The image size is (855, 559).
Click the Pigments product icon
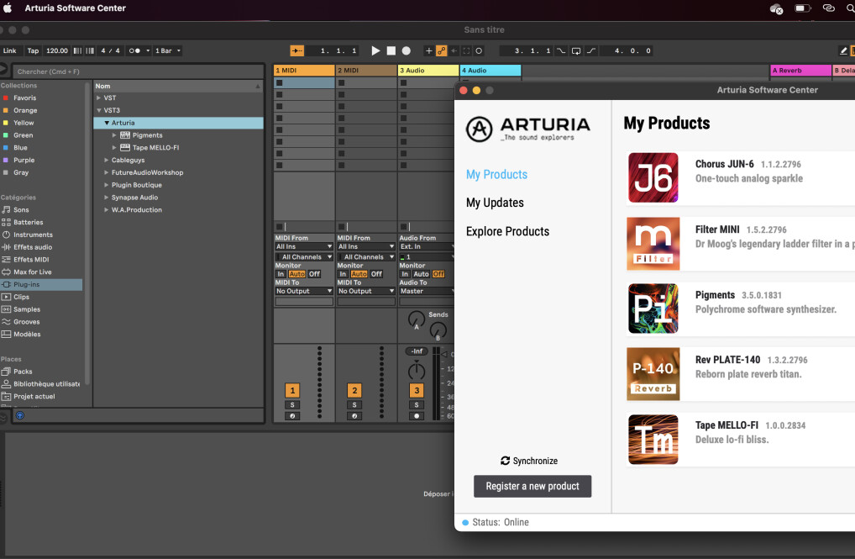coord(653,309)
